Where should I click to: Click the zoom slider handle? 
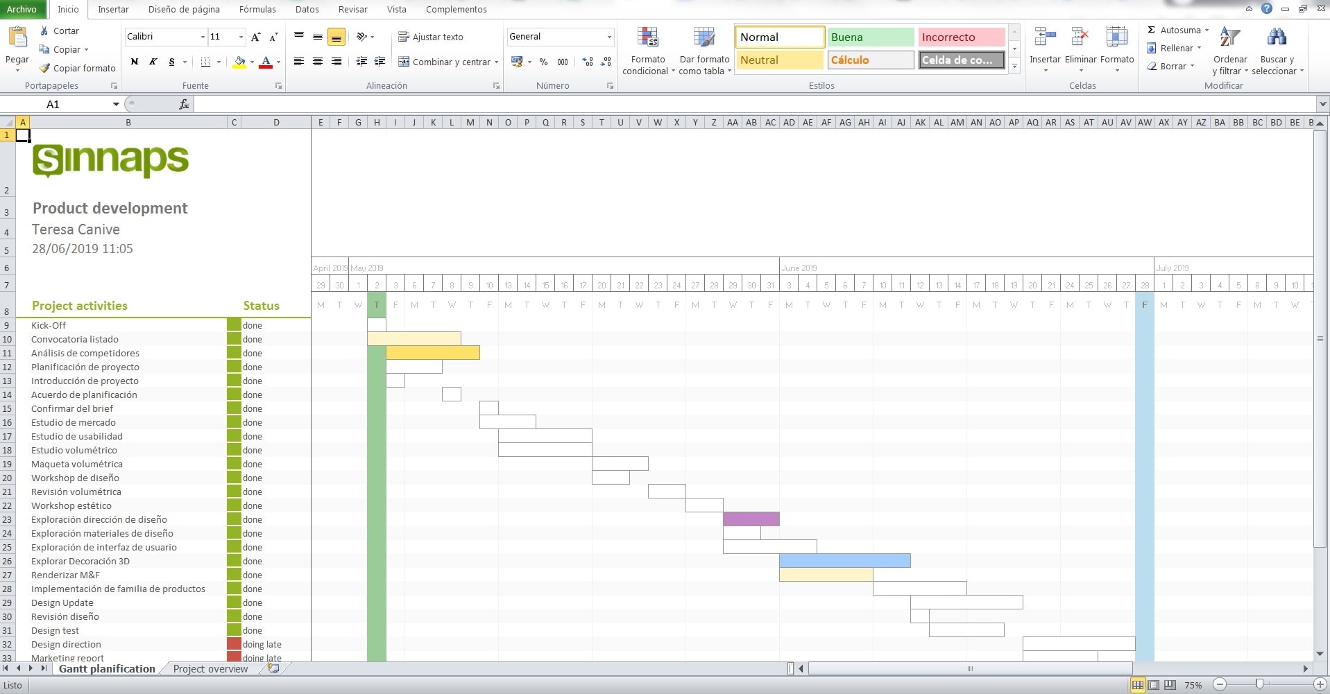[1259, 684]
